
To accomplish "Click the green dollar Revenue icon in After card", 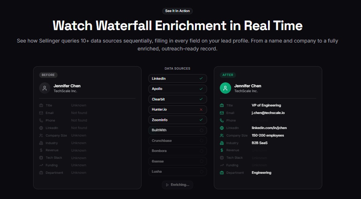I will point(222,150).
